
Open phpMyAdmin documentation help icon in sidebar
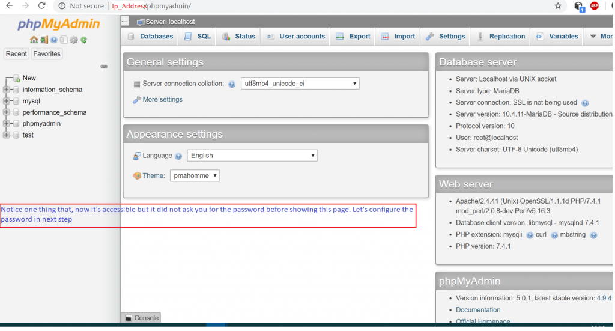[53, 40]
